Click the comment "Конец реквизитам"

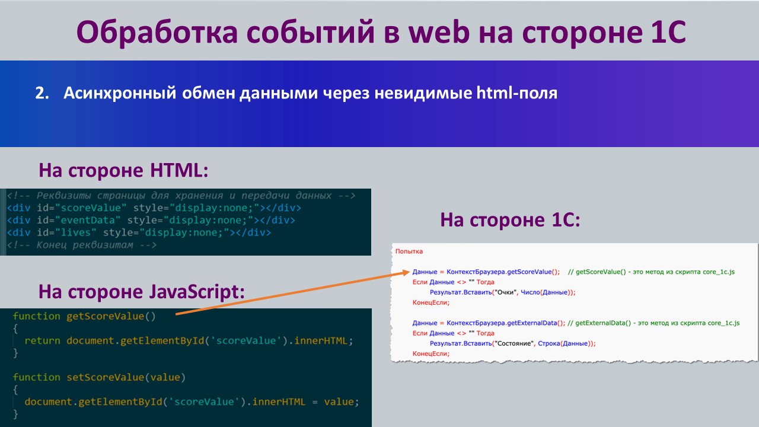[x=81, y=244]
